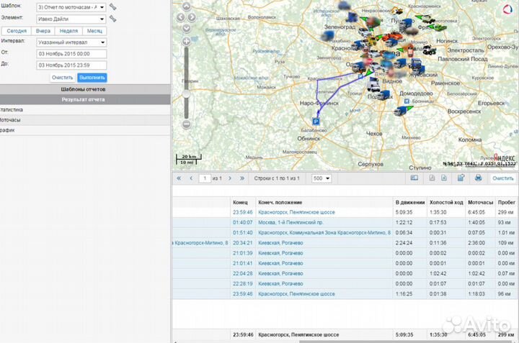
Task: Open the Элемент unit dropdown
Action: [x=70, y=19]
